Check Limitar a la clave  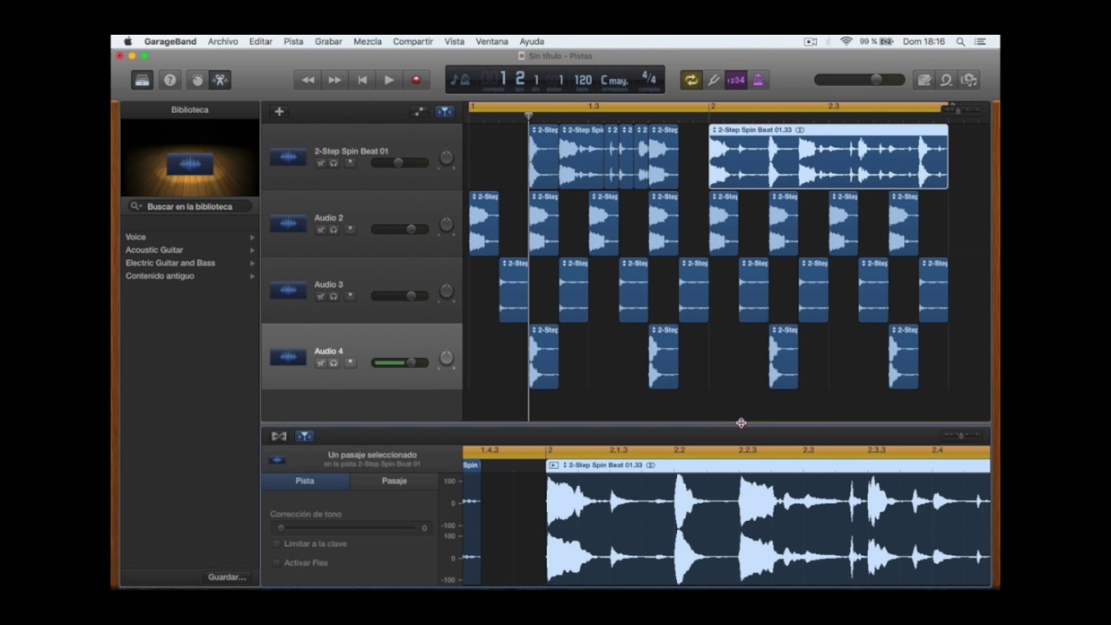click(277, 543)
